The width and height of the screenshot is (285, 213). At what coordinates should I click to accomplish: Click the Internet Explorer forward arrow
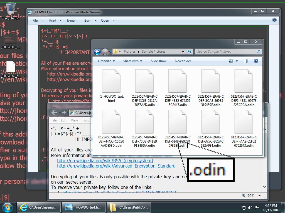pyautogui.click(x=64, y=113)
